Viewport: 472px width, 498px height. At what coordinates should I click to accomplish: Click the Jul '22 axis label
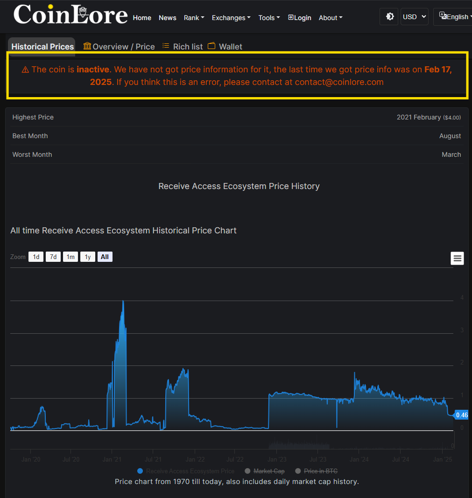point(235,459)
